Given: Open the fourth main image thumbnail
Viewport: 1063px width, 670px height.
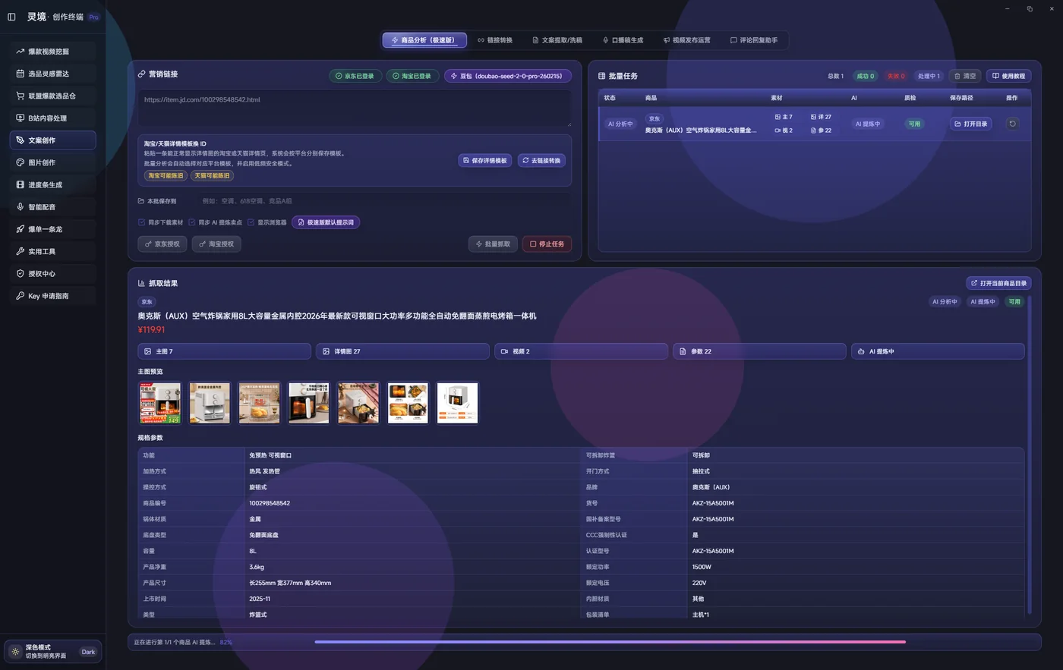Looking at the screenshot, I should click(308, 403).
